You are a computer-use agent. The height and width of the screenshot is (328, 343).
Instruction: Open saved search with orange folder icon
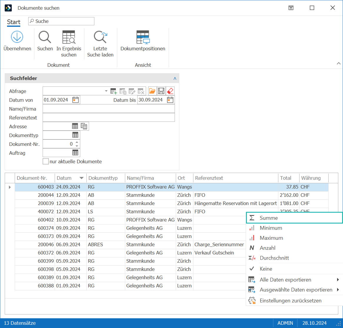tap(152, 91)
